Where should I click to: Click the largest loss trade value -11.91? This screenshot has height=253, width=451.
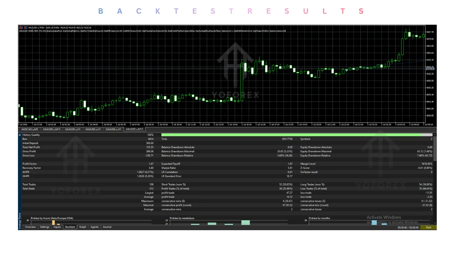click(x=429, y=193)
